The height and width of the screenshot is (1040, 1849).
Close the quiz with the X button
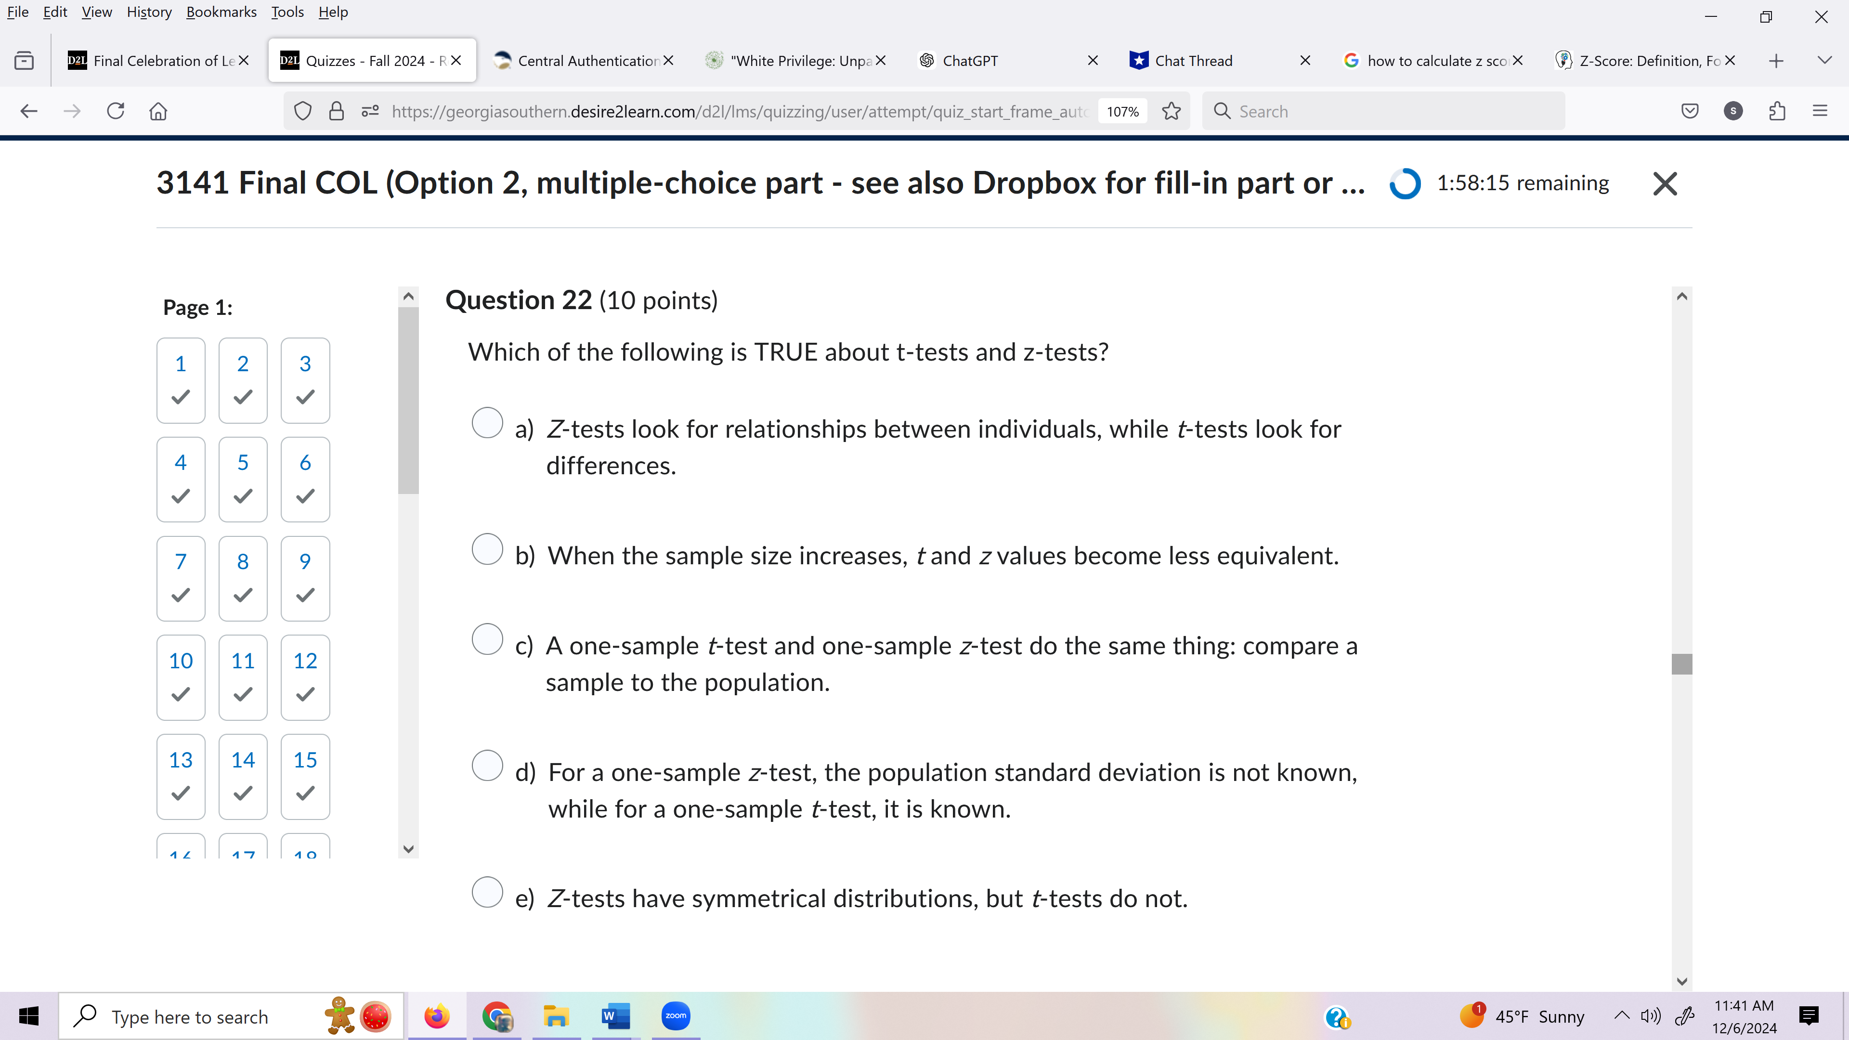(x=1665, y=184)
